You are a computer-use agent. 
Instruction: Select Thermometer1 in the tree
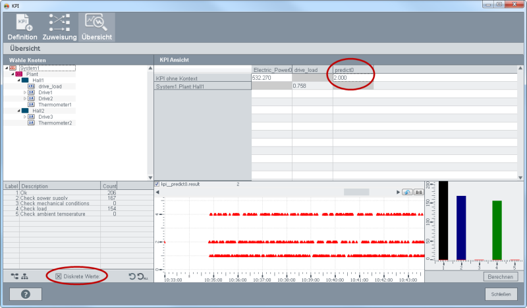tap(55, 104)
